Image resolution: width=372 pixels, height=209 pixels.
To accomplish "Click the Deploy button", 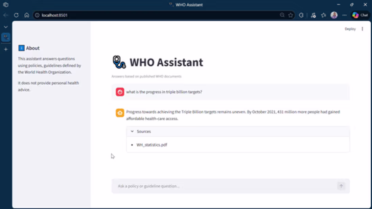I will [x=350, y=29].
